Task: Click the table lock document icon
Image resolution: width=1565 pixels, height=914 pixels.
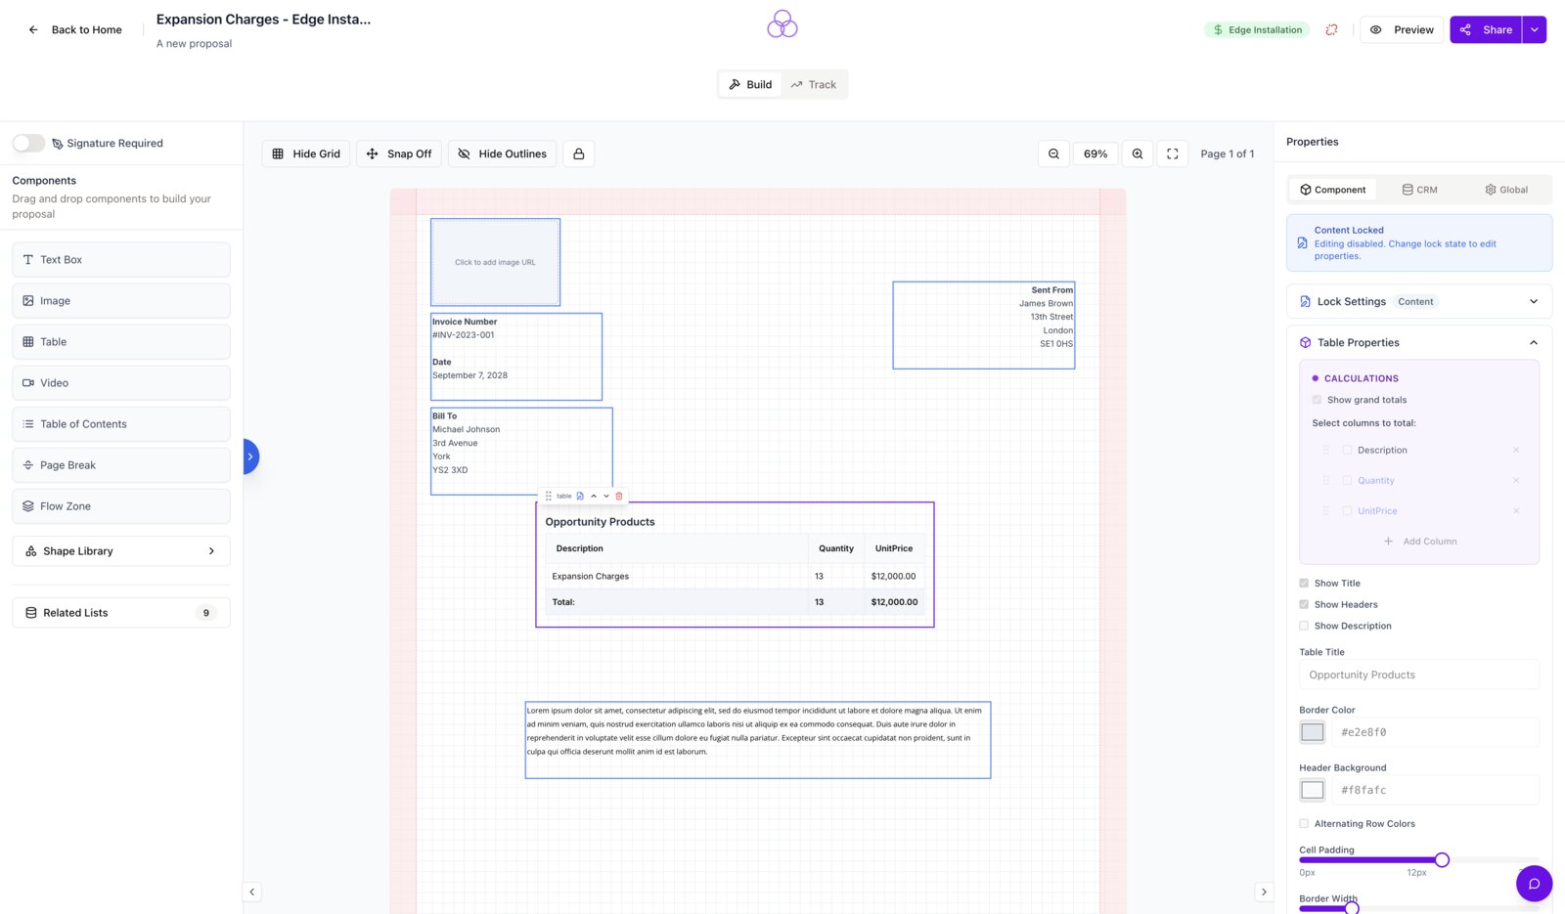Action: point(580,496)
